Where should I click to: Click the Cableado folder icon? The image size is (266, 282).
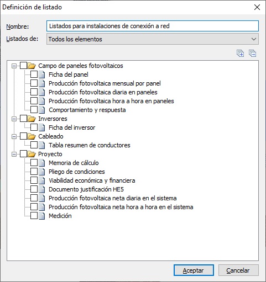(32, 136)
